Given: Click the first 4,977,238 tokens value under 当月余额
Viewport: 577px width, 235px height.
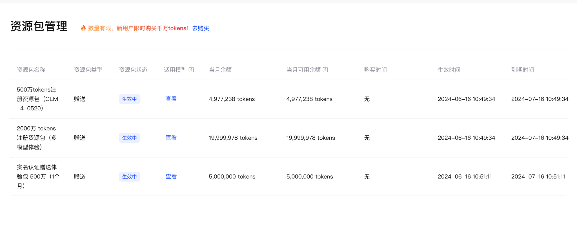Looking at the screenshot, I should tap(232, 99).
